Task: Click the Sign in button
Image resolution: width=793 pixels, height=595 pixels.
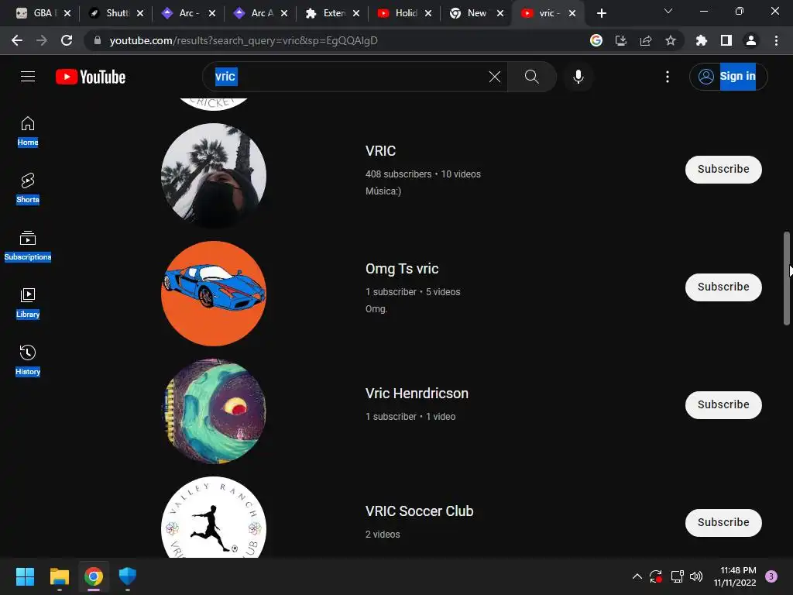Action: tap(728, 77)
